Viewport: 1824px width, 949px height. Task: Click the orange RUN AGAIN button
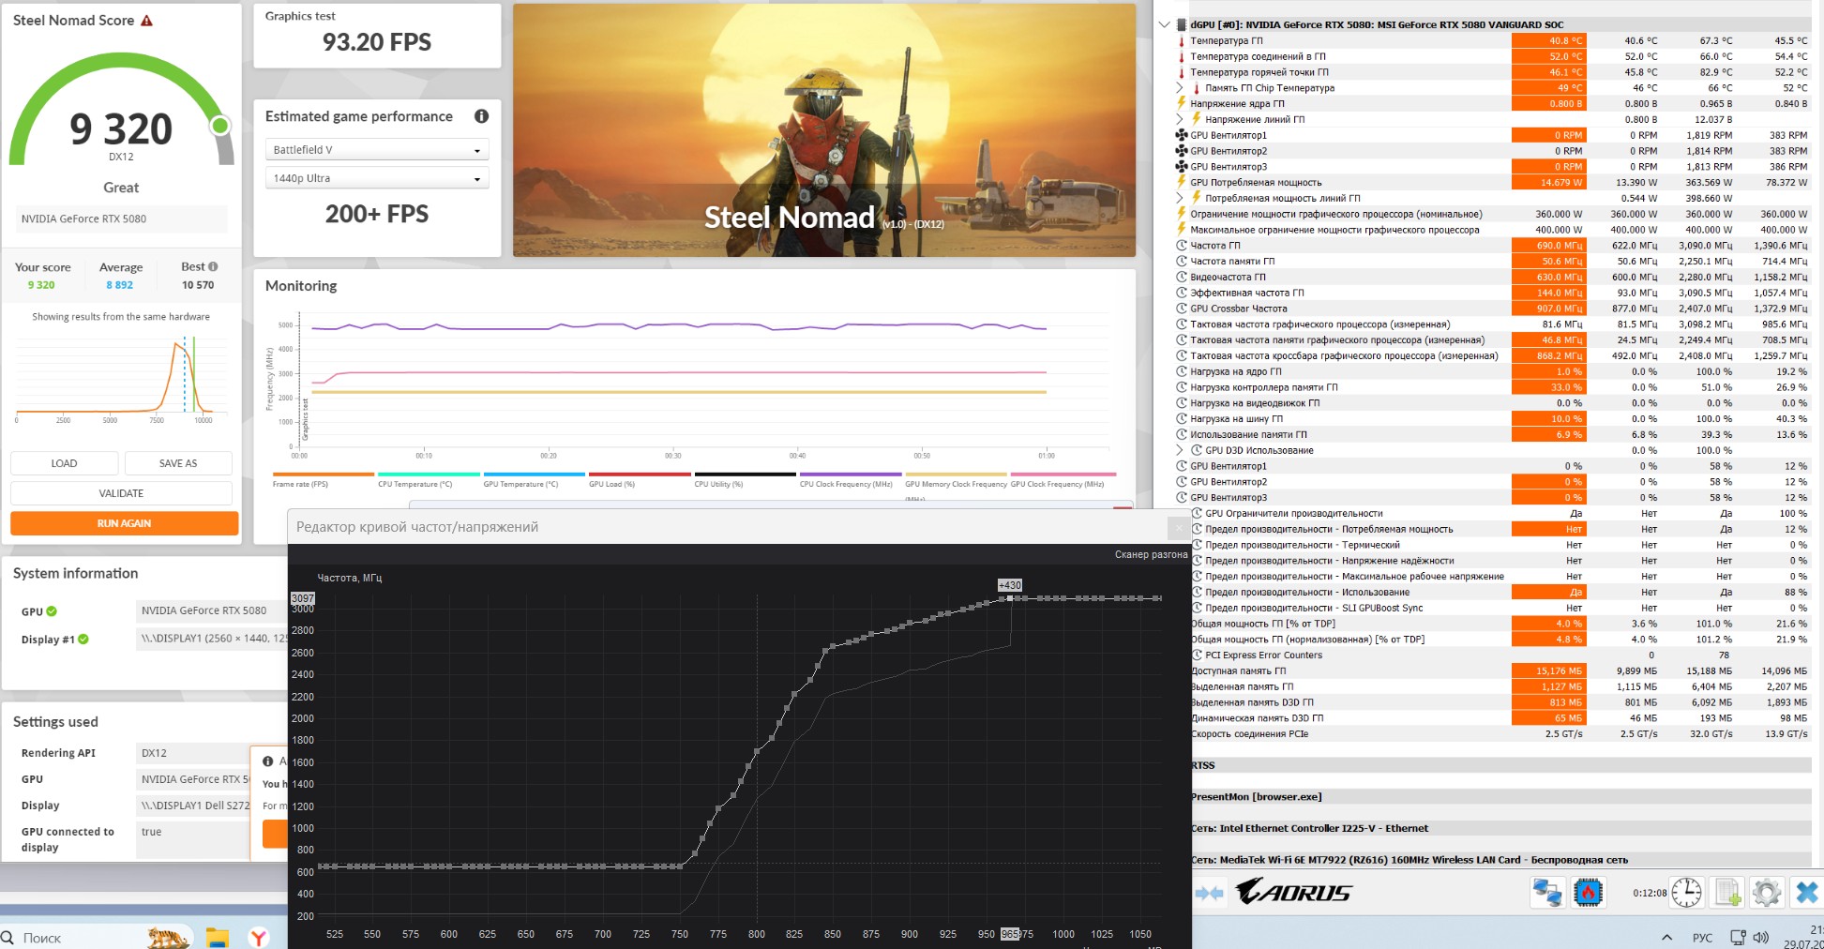click(124, 523)
